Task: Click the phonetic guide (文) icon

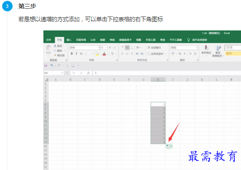Action: click(112, 53)
